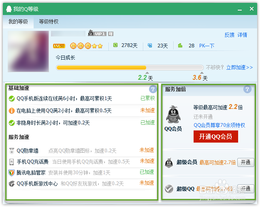
Task: Minimize the 我的Q等级 window
Action: coord(239,9)
